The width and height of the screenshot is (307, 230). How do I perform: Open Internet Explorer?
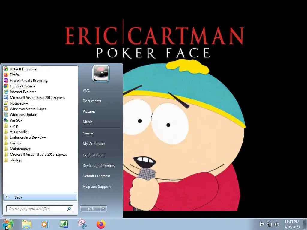40,92
